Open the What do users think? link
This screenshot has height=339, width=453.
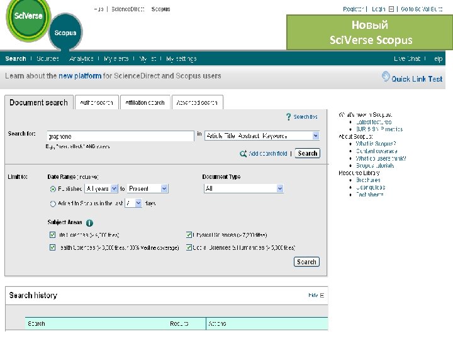pos(381,158)
